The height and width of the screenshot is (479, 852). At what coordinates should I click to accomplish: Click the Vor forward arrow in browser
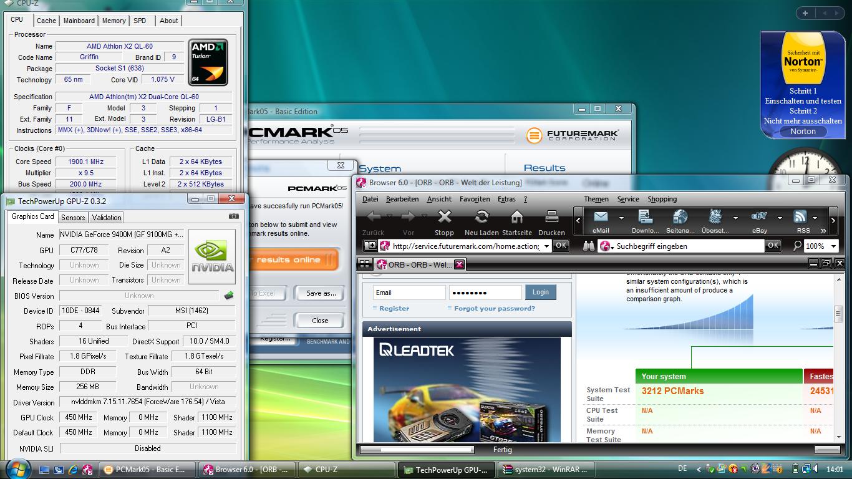click(x=408, y=217)
